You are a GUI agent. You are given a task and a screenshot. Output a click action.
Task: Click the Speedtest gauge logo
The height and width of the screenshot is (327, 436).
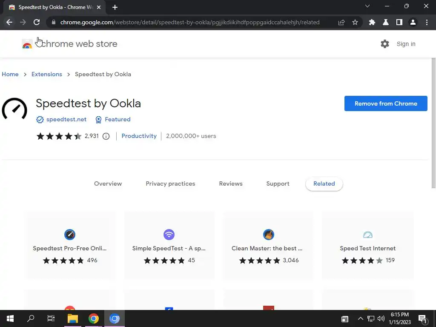(x=14, y=109)
